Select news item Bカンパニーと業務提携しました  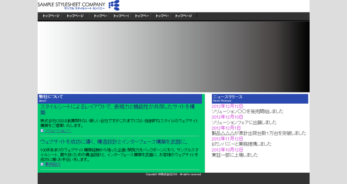click(x=242, y=144)
